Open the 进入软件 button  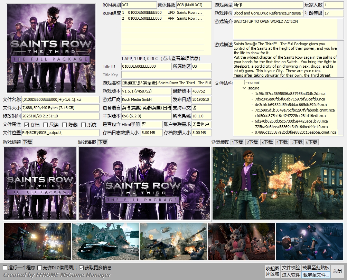(291, 275)
